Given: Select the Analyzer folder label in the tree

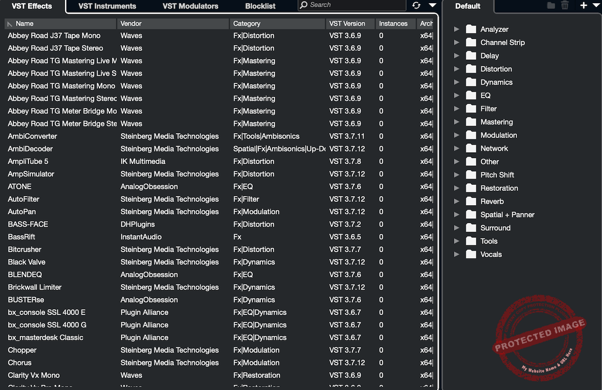Looking at the screenshot, I should [x=494, y=29].
